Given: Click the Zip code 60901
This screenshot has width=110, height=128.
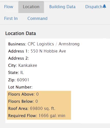Looking at the screenshot, I should tap(23, 80).
